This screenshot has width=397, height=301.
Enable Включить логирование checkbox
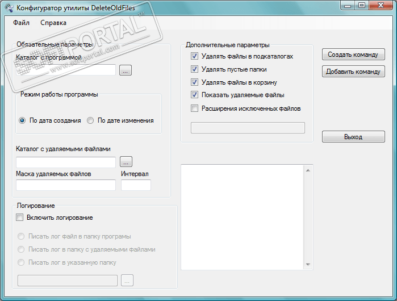[20, 218]
